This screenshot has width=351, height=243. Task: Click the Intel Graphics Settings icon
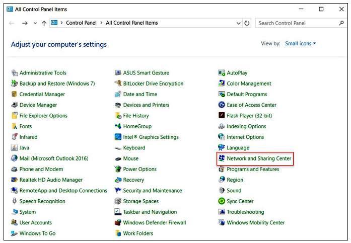pos(118,137)
